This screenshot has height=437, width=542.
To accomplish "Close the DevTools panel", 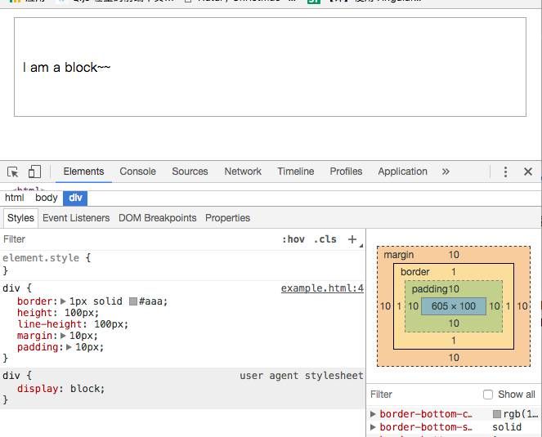I will (x=528, y=172).
